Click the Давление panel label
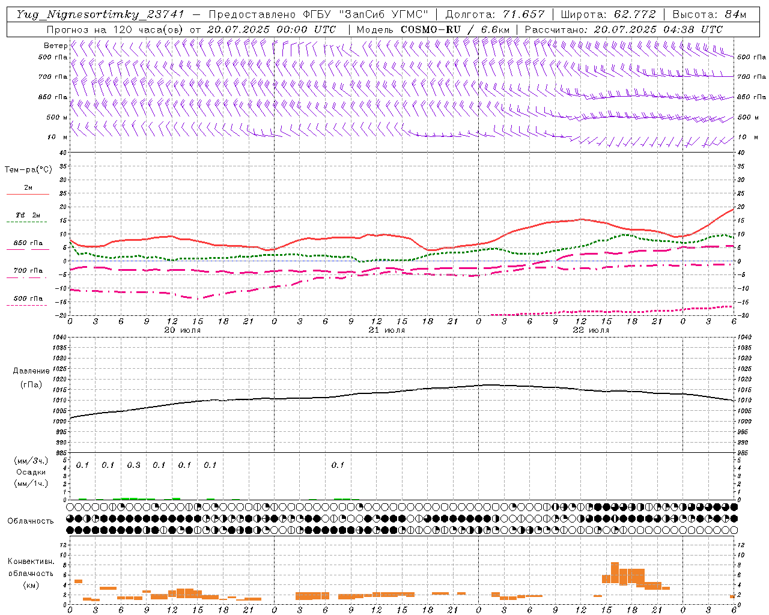The height and width of the screenshot is (615, 769). 31,371
